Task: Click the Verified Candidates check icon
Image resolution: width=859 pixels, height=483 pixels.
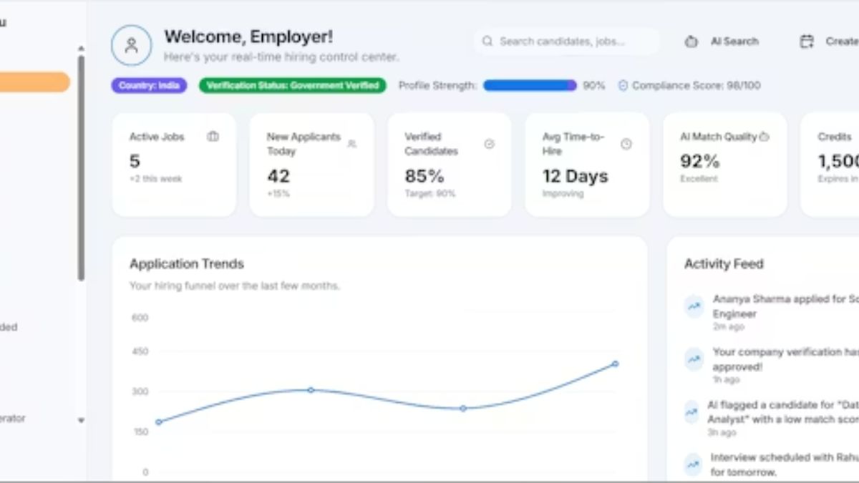Action: [489, 143]
